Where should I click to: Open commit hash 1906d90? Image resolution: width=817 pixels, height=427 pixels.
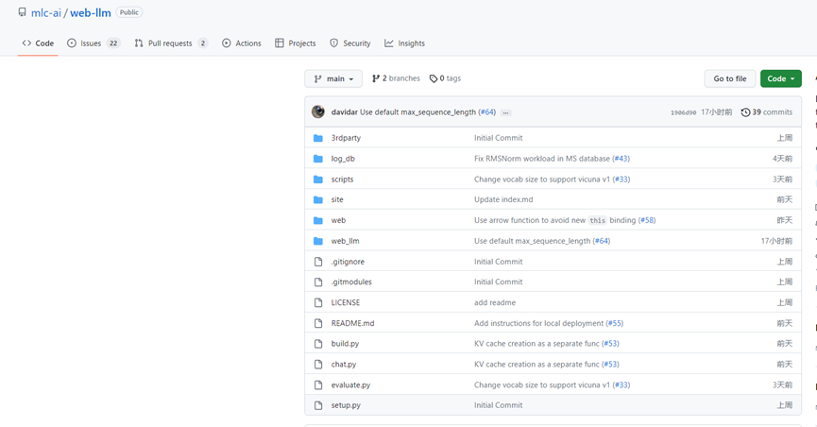683,112
